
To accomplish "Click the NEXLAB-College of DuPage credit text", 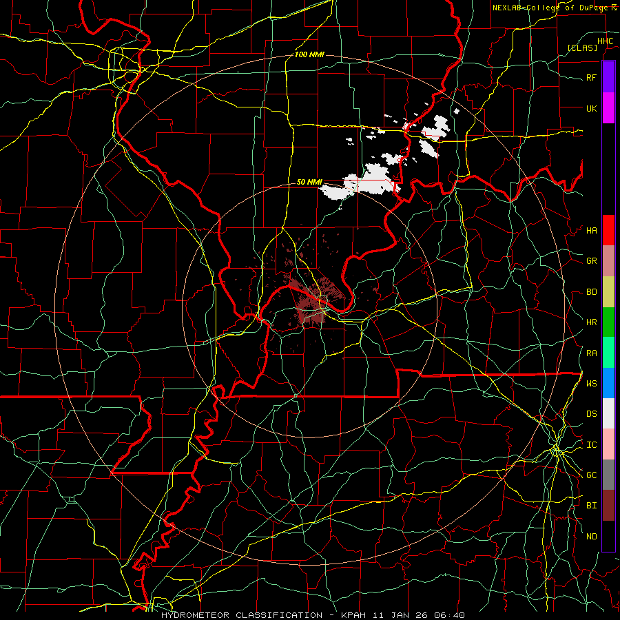I will (555, 8).
